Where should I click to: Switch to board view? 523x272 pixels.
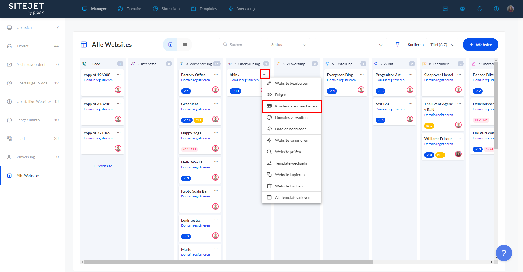click(171, 45)
